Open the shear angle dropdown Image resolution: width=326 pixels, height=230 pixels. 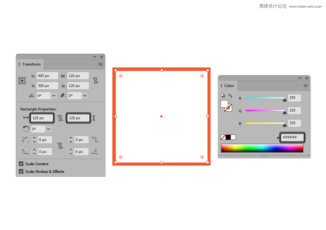[85, 96]
